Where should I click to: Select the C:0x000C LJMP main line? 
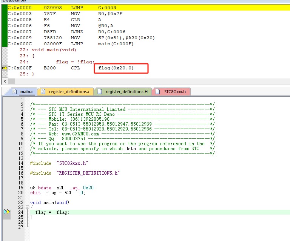point(71,44)
